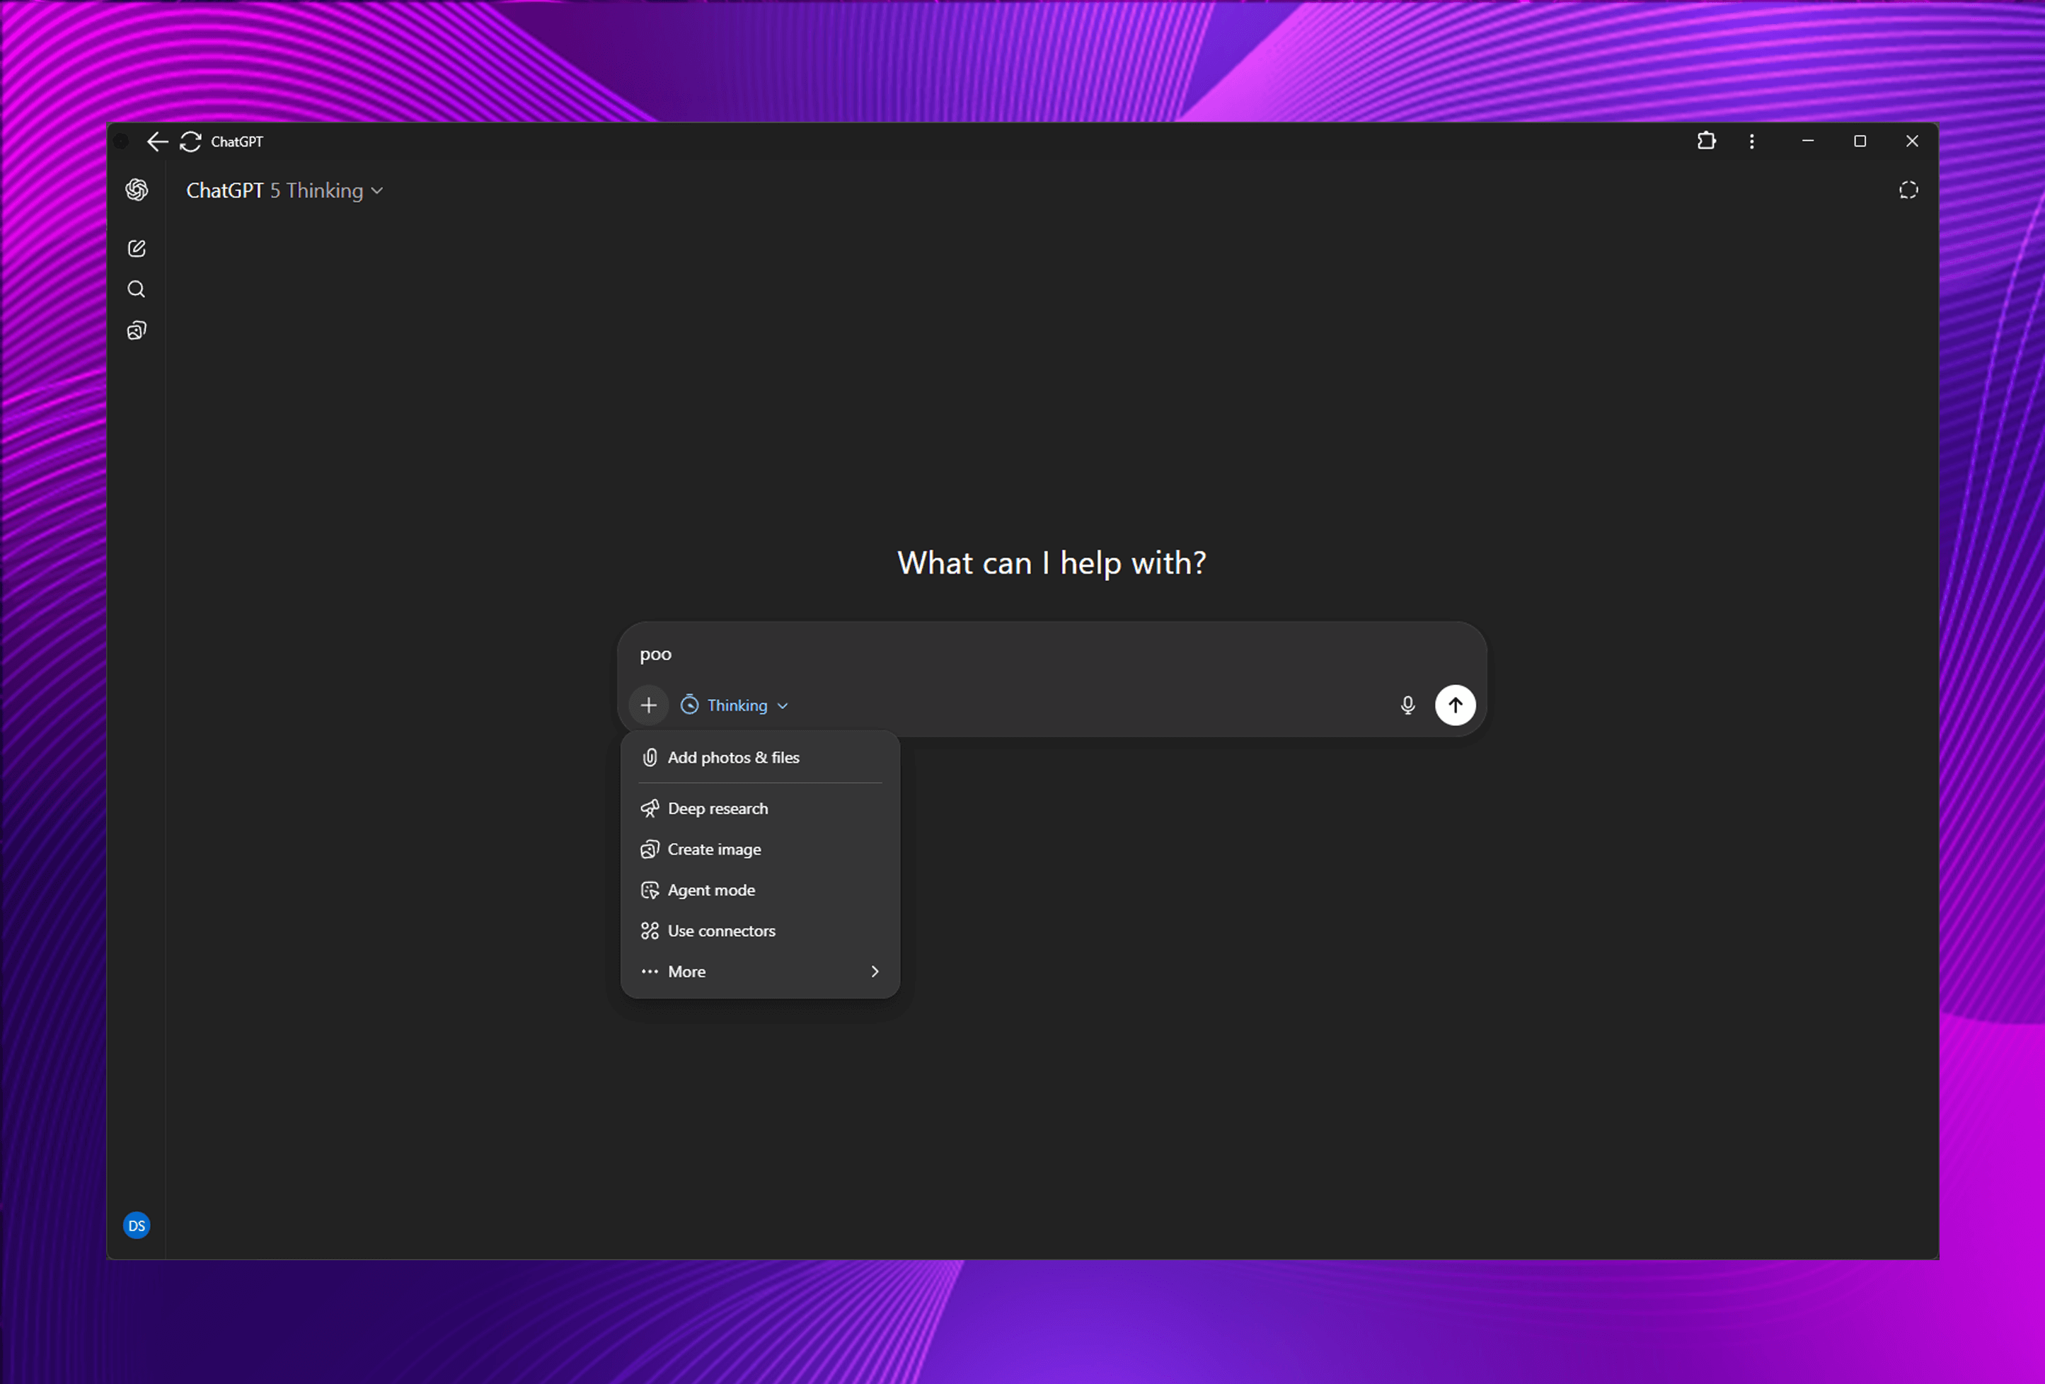Open the extensions puzzle icon

pos(1705,141)
